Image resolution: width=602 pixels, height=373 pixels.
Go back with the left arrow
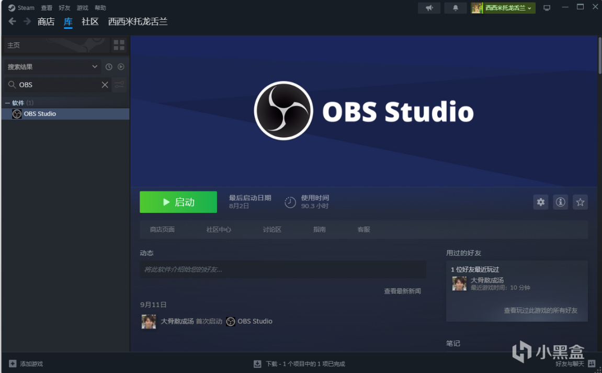click(x=12, y=21)
